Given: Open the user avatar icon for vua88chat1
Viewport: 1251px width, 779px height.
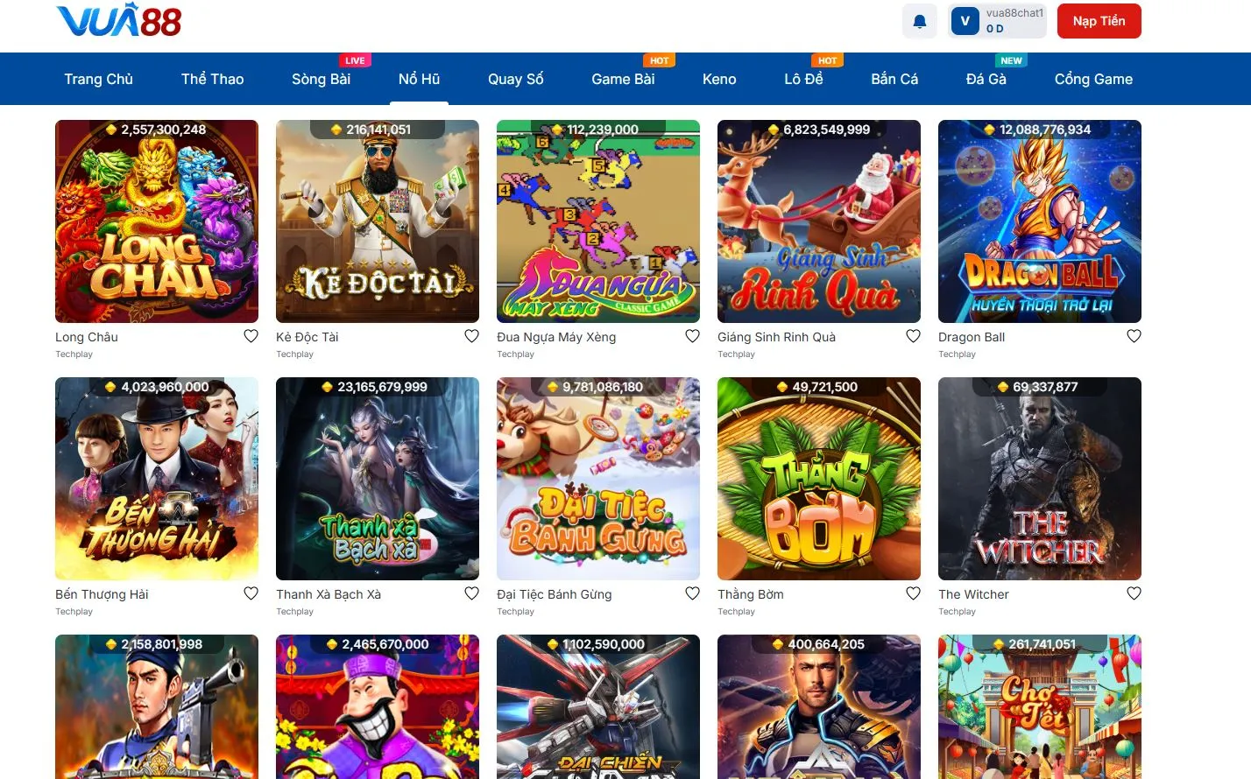Looking at the screenshot, I should 965,20.
